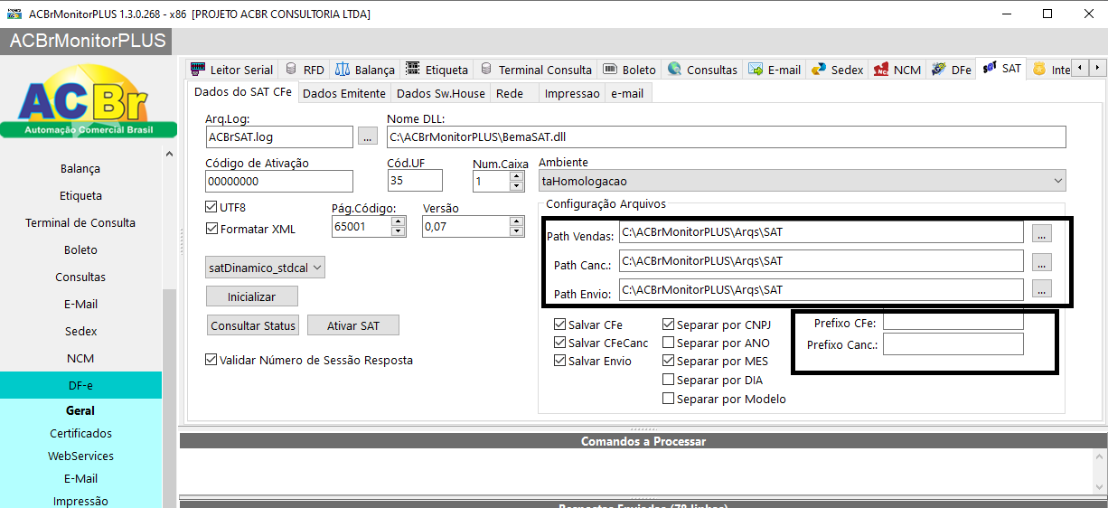The height and width of the screenshot is (508, 1108).
Task: Click the E-mail envelope tab icon
Action: click(x=756, y=69)
